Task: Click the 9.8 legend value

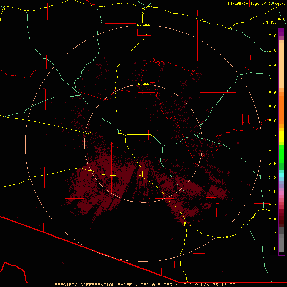Action: [x=273, y=36]
